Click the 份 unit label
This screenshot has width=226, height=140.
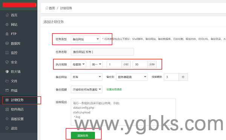[183, 77]
